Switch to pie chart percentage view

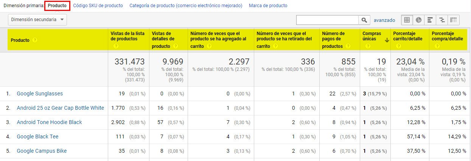(x=419, y=20)
